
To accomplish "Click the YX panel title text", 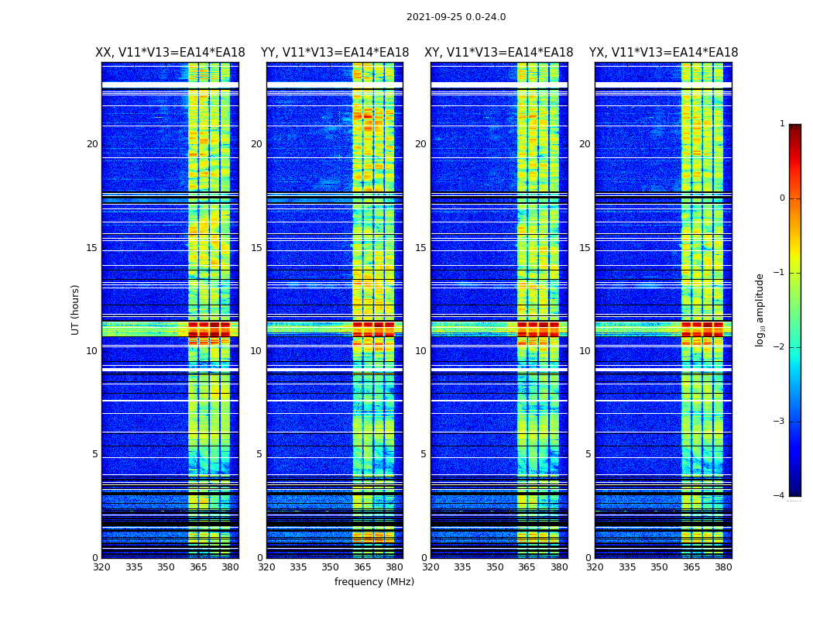I will [663, 53].
